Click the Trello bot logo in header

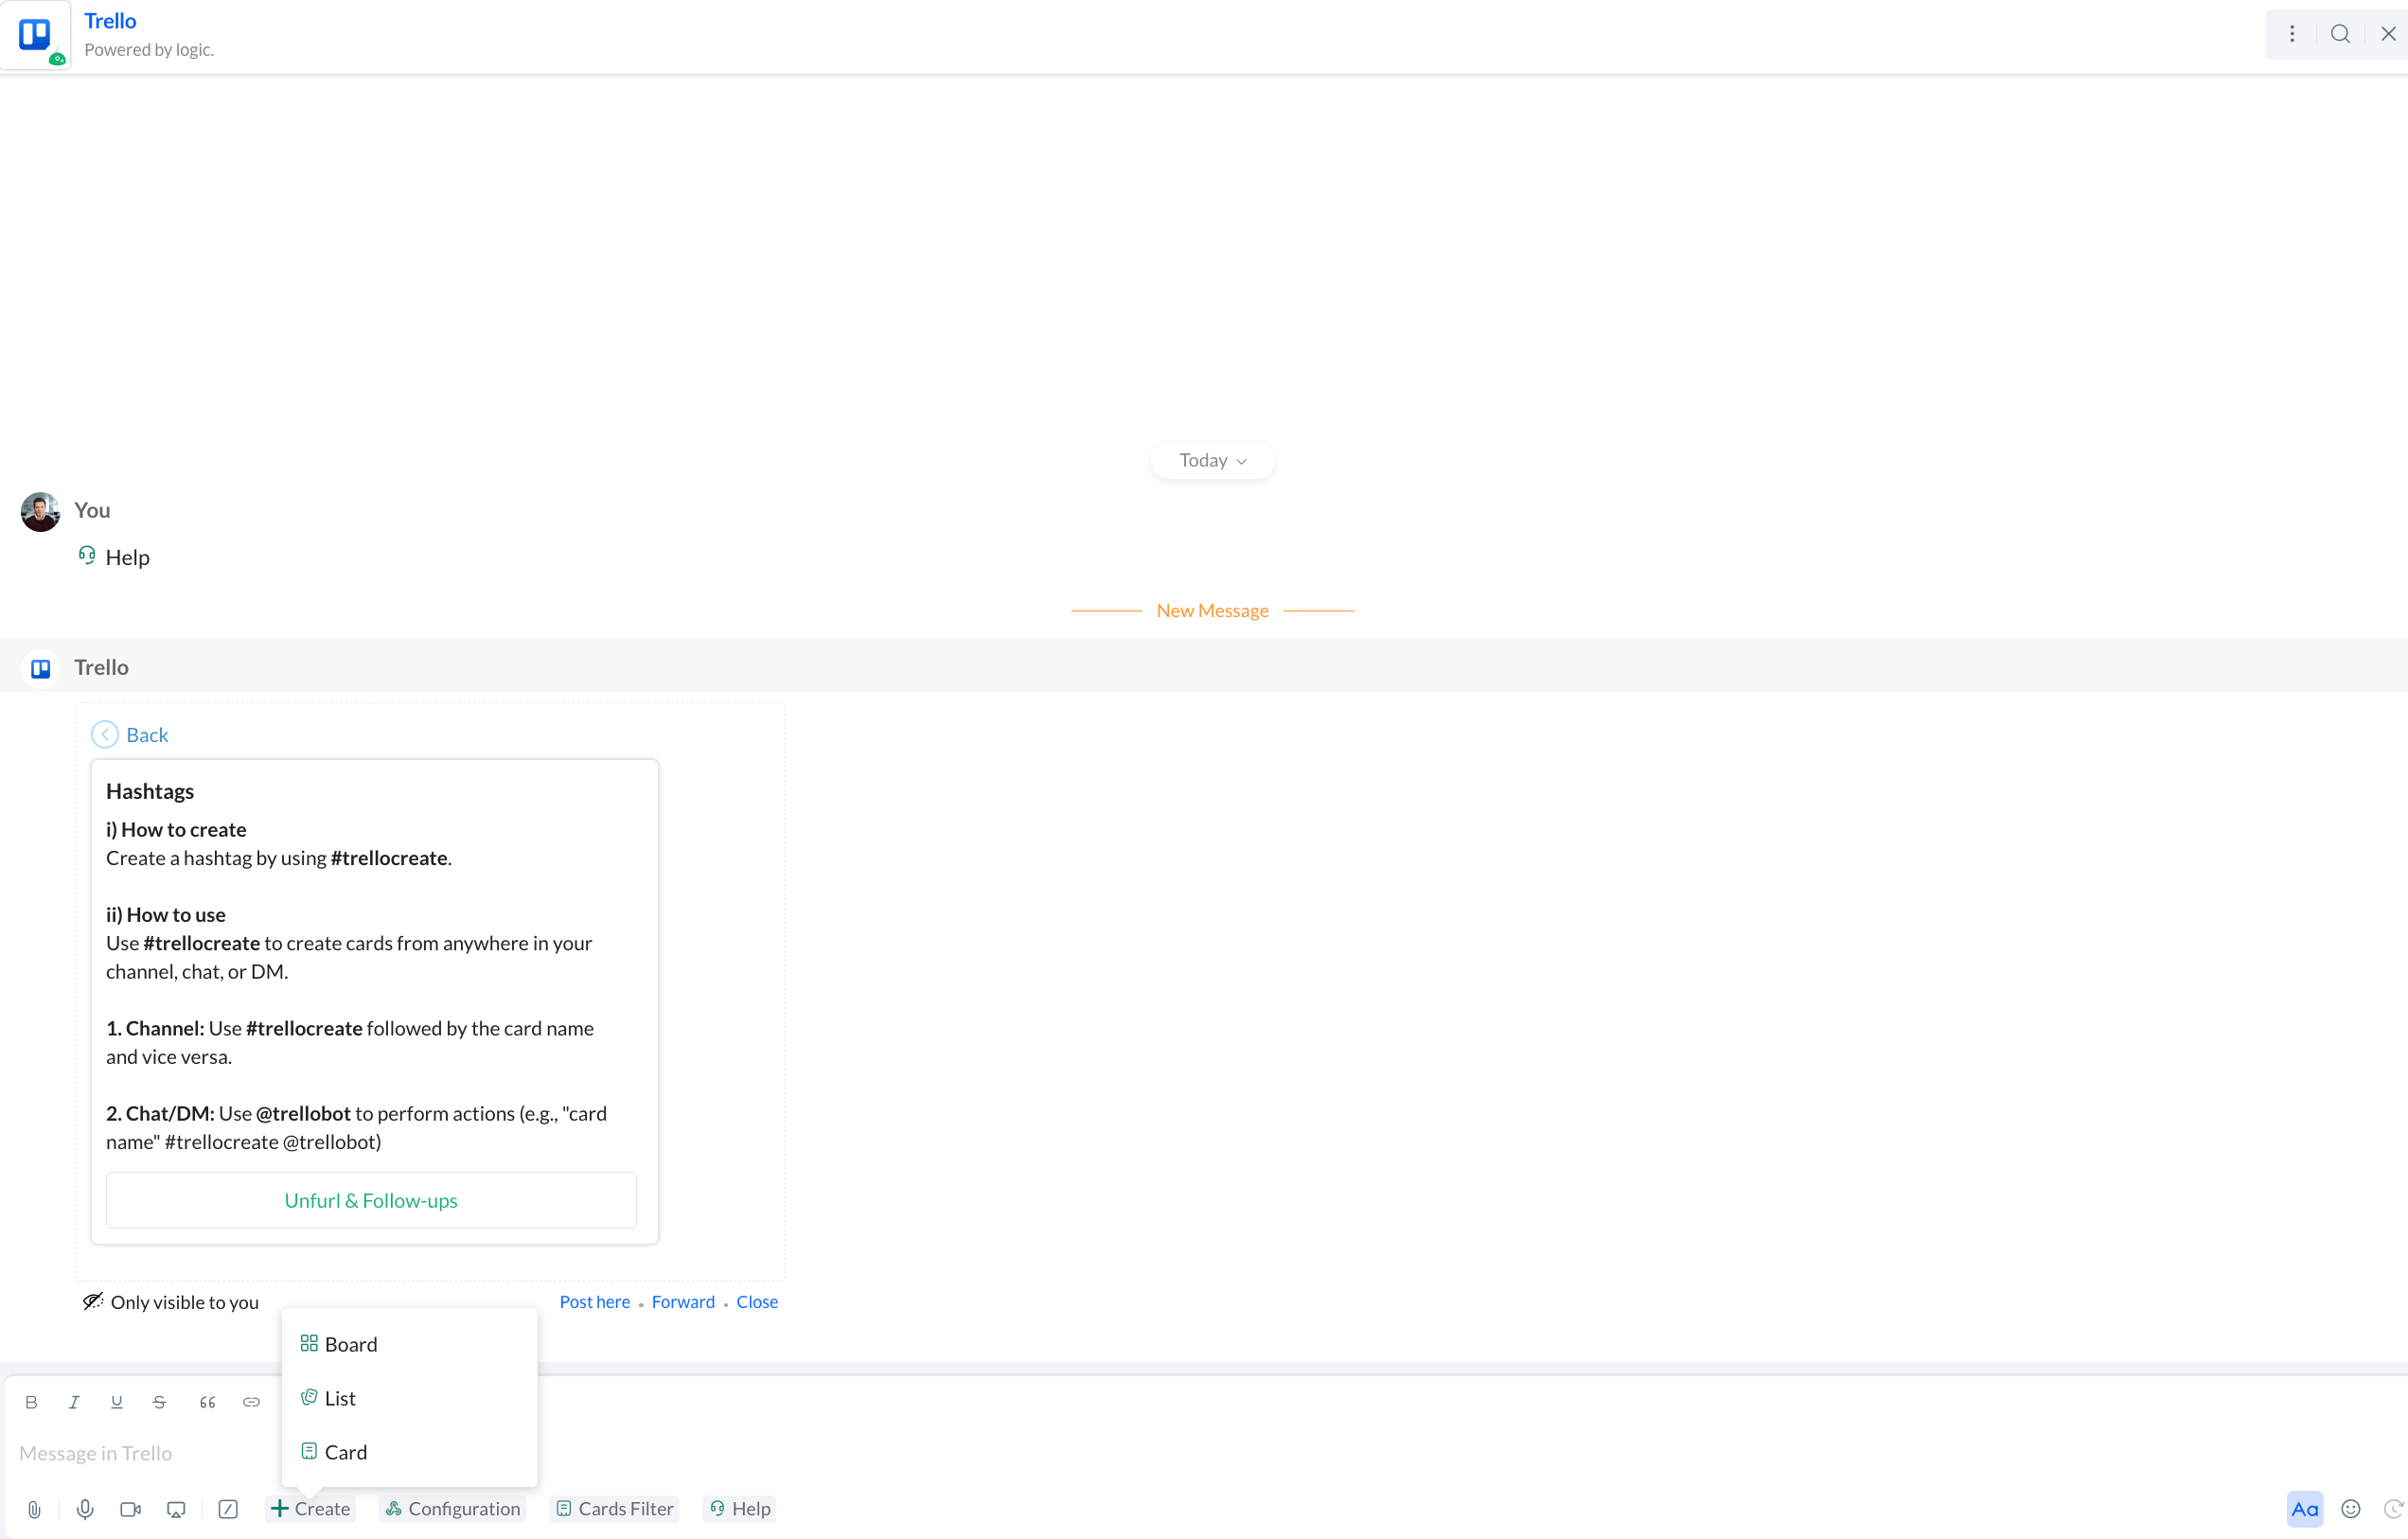pyautogui.click(x=36, y=35)
